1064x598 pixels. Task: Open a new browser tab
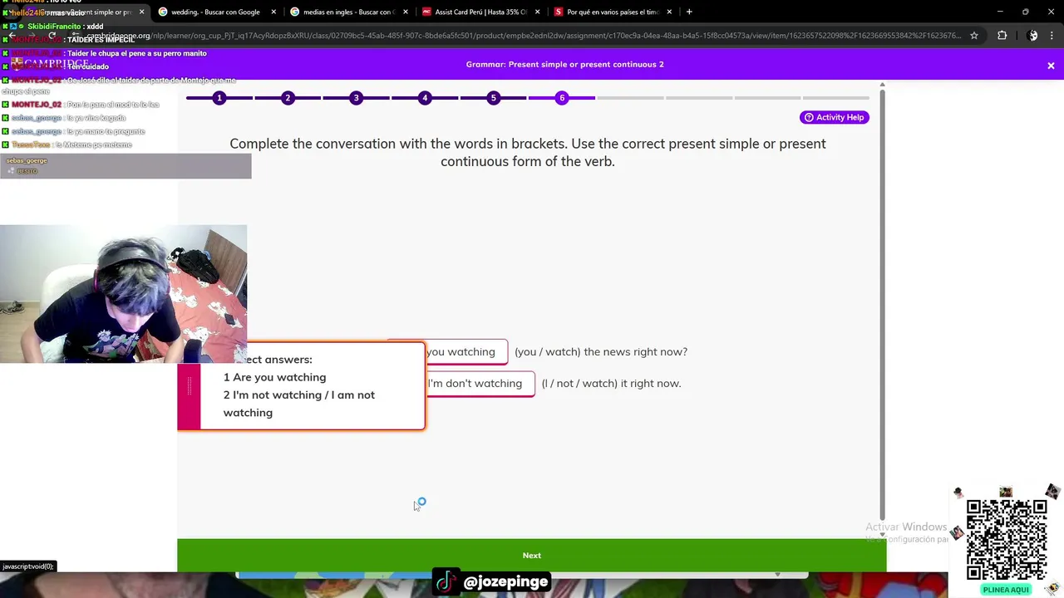point(689,12)
